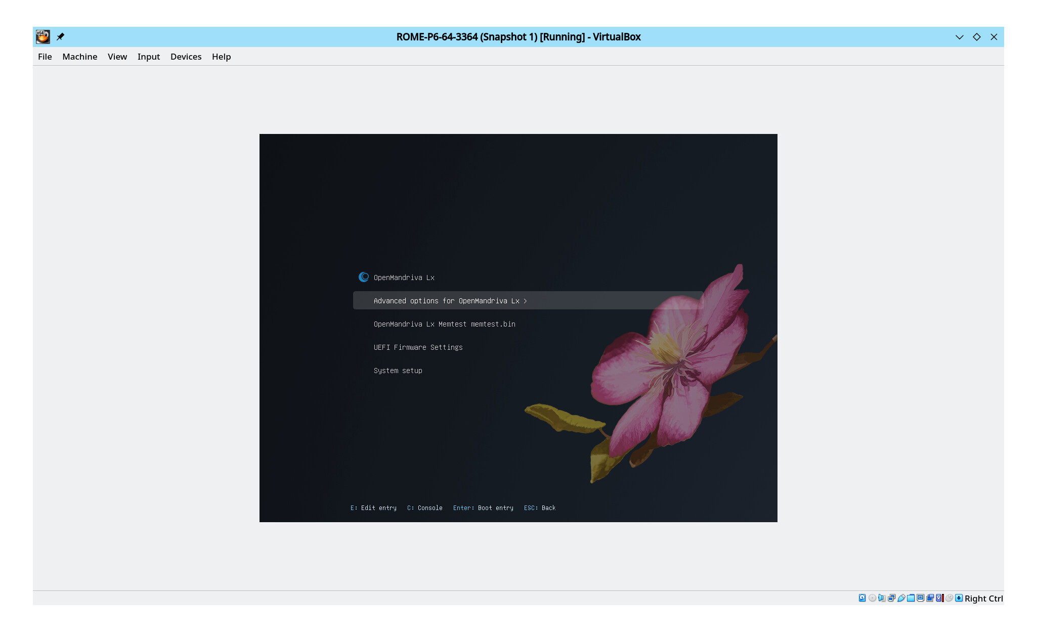Toggle the keyboard capture host key indicator
Viewport: 1037px width, 644px height.
[x=959, y=598]
